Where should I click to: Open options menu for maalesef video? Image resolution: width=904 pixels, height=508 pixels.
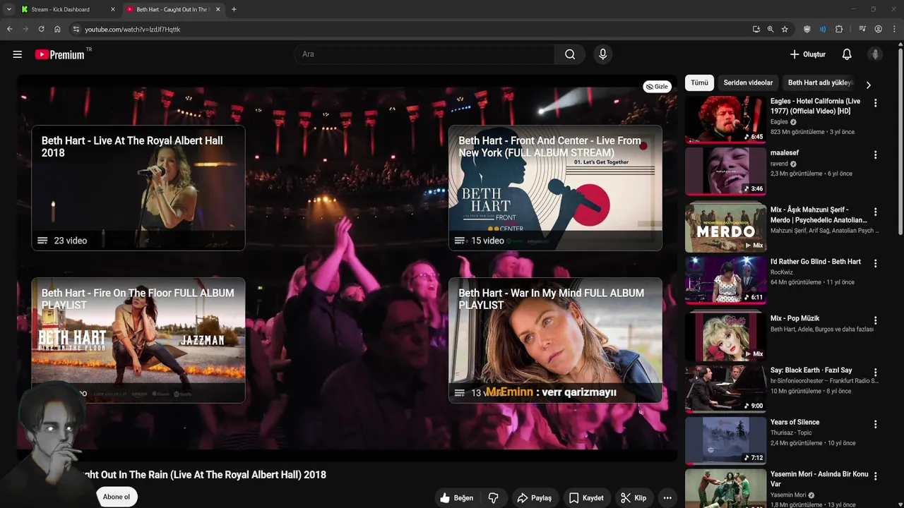[876, 155]
